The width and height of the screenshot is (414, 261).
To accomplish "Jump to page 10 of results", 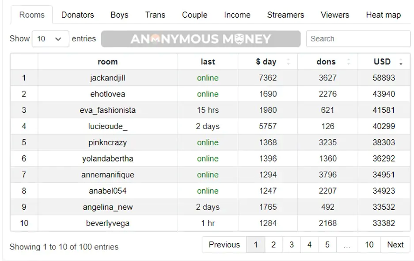I will (369, 245).
